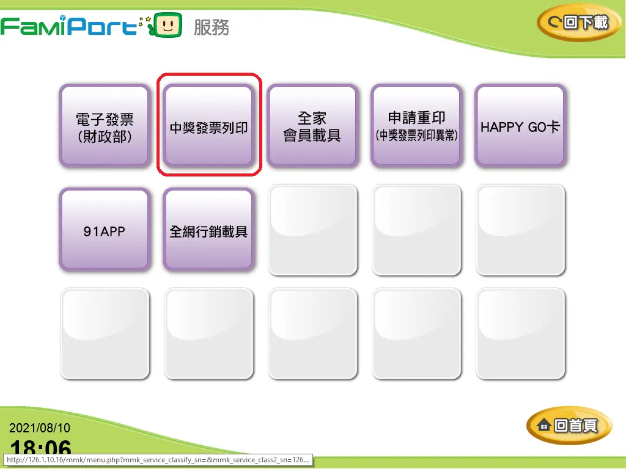Return home with 回首頁 button

(x=569, y=425)
